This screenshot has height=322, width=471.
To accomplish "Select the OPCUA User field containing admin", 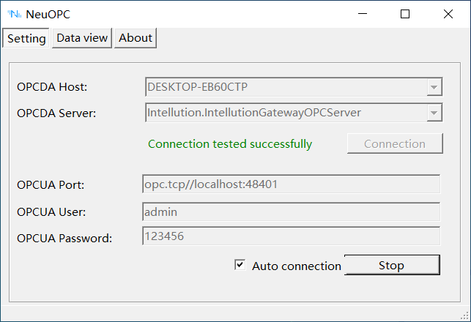I will click(291, 212).
